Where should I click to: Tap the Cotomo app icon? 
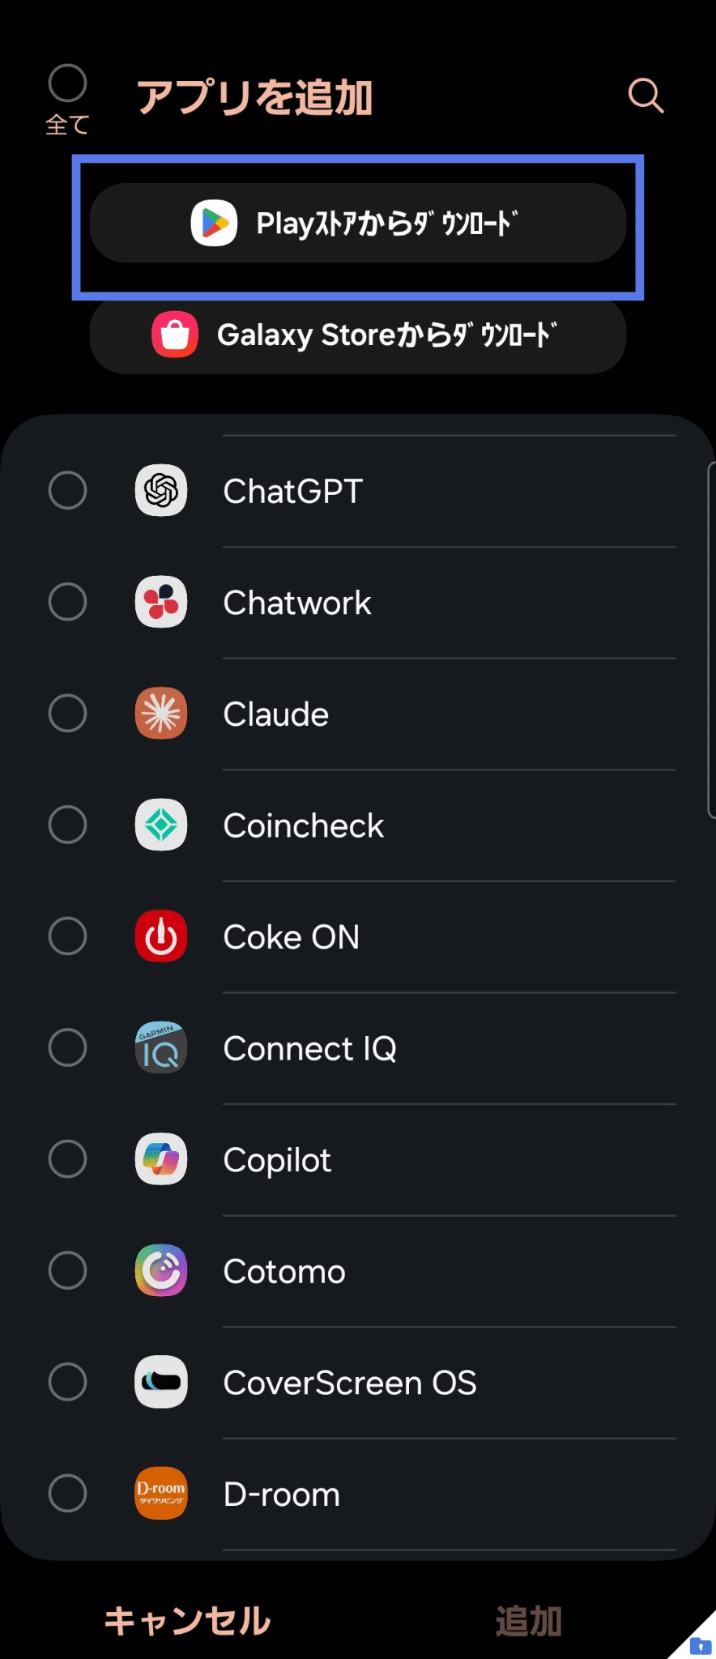(x=161, y=1271)
